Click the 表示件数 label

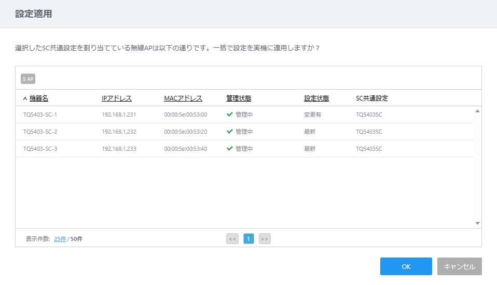(38, 239)
